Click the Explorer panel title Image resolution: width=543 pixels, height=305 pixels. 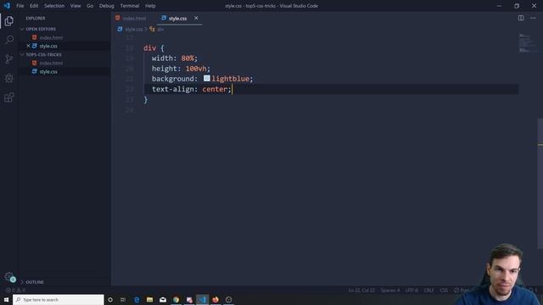click(x=36, y=19)
